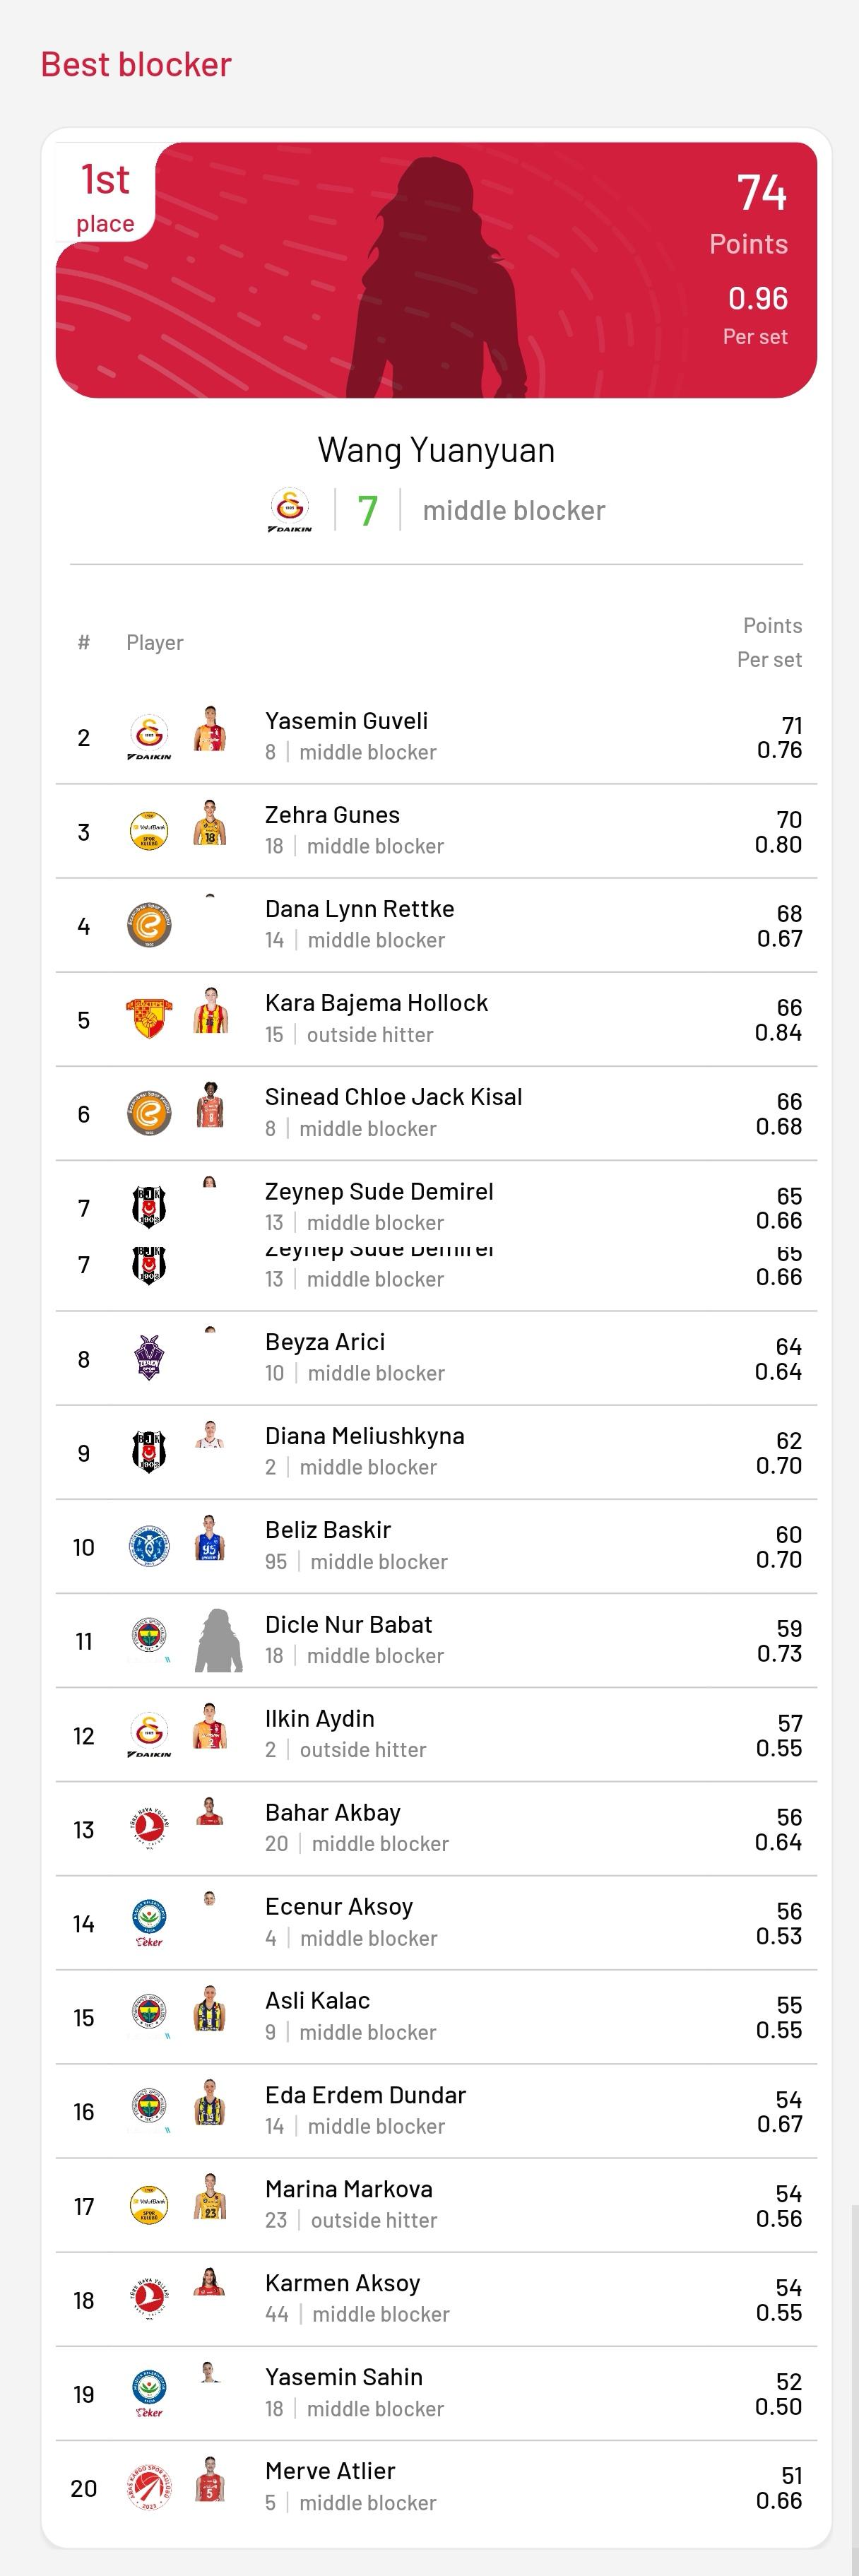The height and width of the screenshot is (2576, 859).
Task: Click the VakifBank logo next to Zehra Gunes
Action: coord(149,831)
